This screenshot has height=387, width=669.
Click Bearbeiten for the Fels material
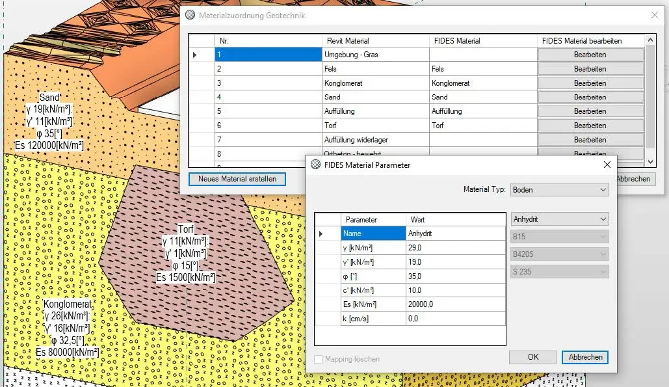coord(590,68)
